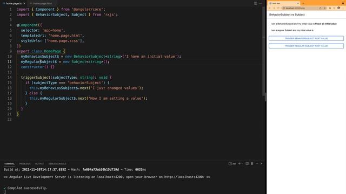Kill terminal with the trash icon
Viewport: 346px width, 194px height.
tap(252, 163)
